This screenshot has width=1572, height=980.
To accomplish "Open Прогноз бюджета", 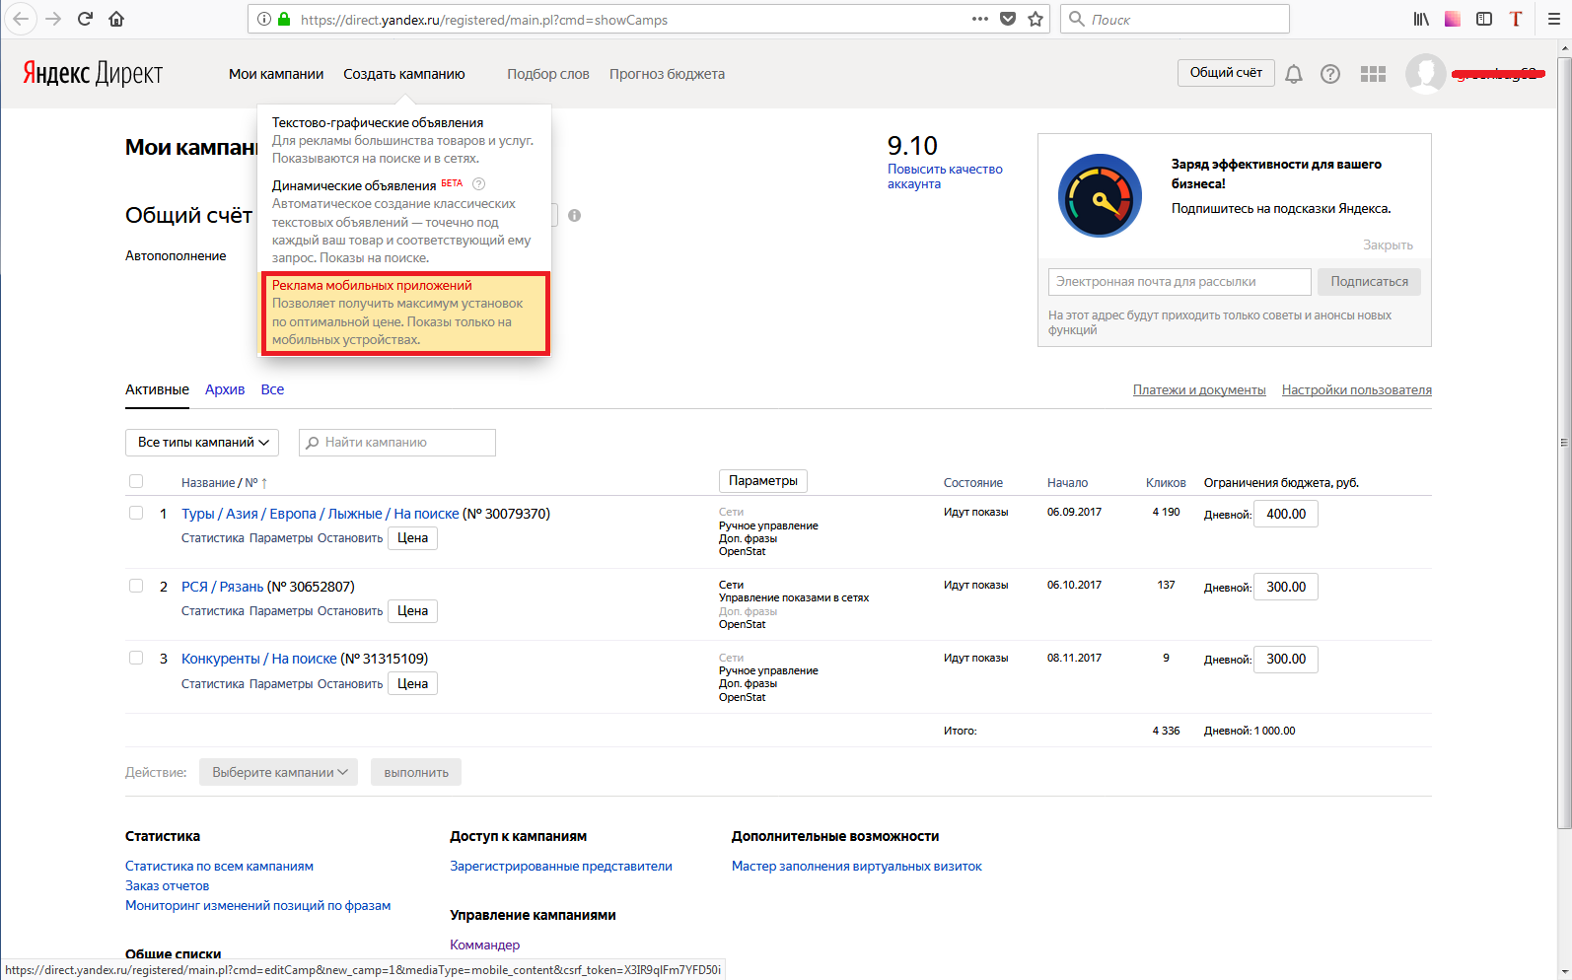I will 667,74.
